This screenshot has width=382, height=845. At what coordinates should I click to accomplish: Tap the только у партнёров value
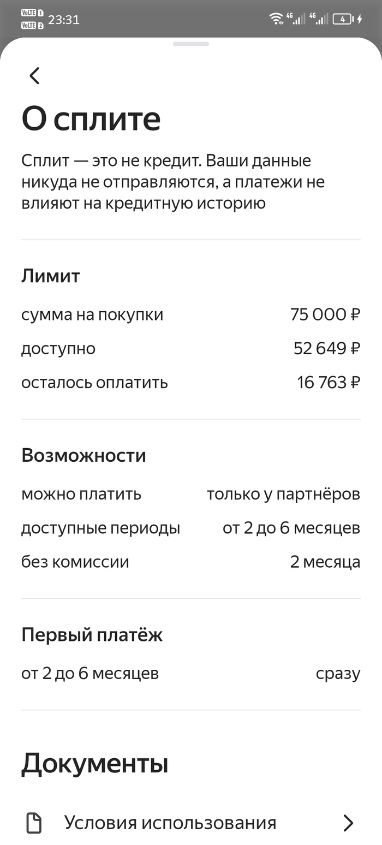tap(283, 494)
